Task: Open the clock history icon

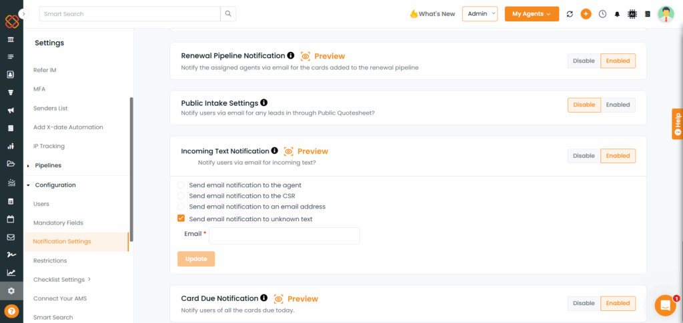Action: (x=602, y=14)
